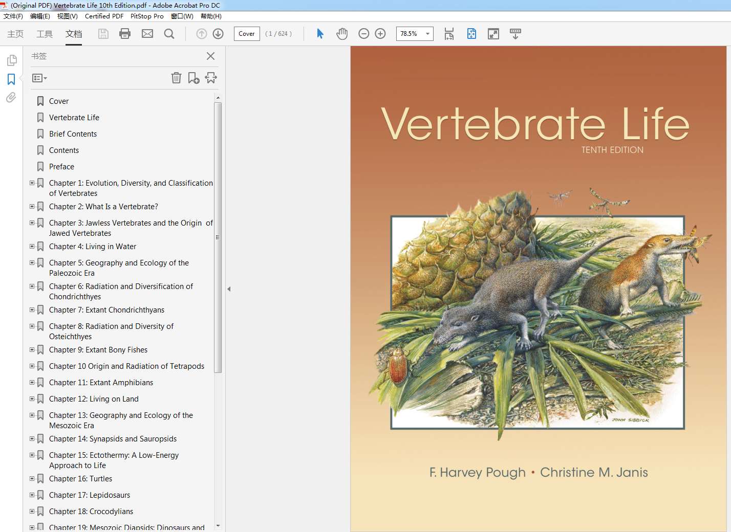
Task: Print the document
Action: [125, 34]
